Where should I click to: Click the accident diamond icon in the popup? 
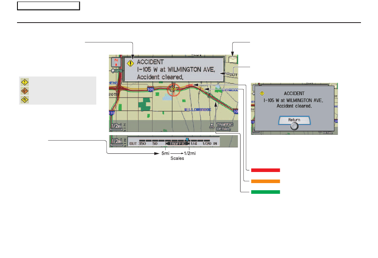[262, 94]
